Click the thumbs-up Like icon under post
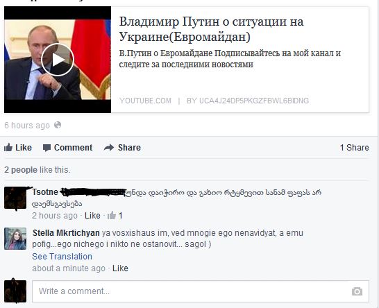The image size is (379, 308). pos(8,147)
